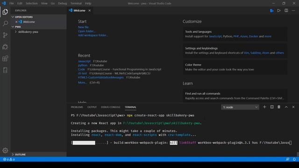Split the editor to the right

pos(286,10)
